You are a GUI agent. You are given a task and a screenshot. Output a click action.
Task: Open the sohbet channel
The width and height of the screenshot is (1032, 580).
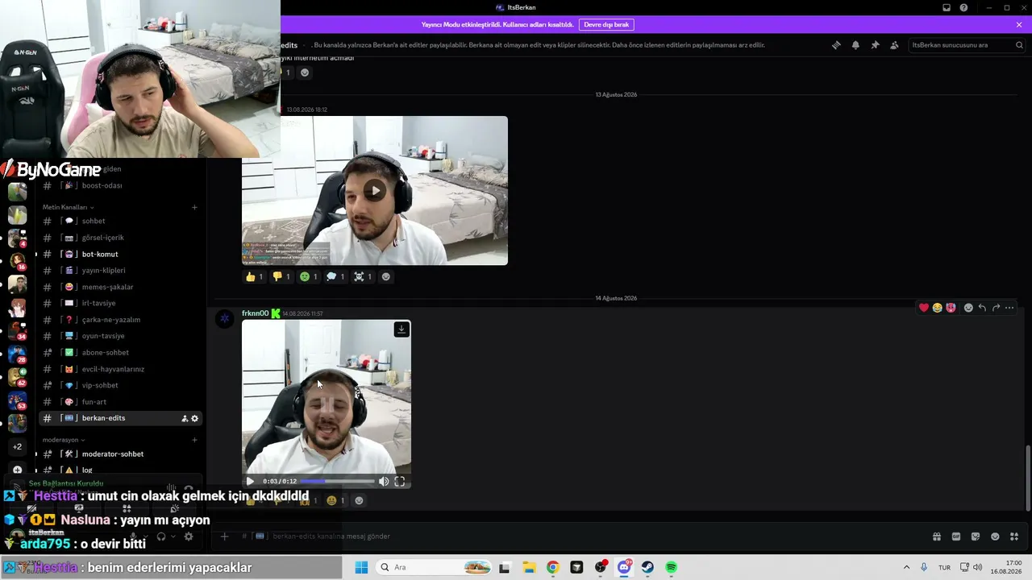[x=119, y=221]
